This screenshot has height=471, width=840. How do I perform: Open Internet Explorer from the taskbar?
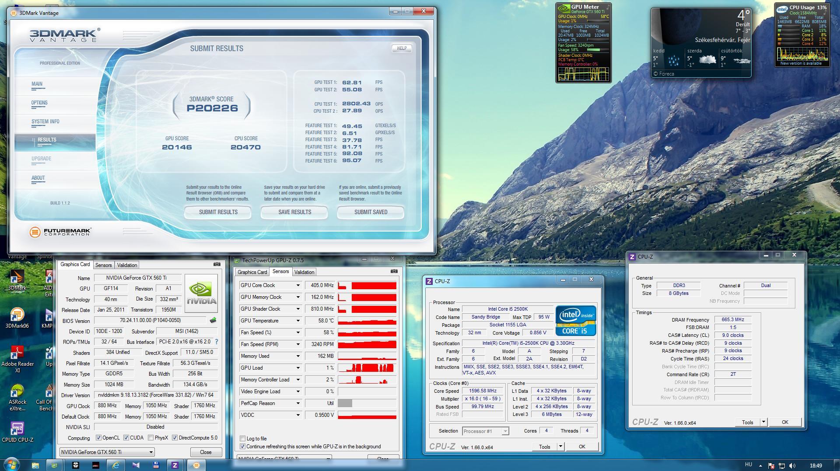116,465
